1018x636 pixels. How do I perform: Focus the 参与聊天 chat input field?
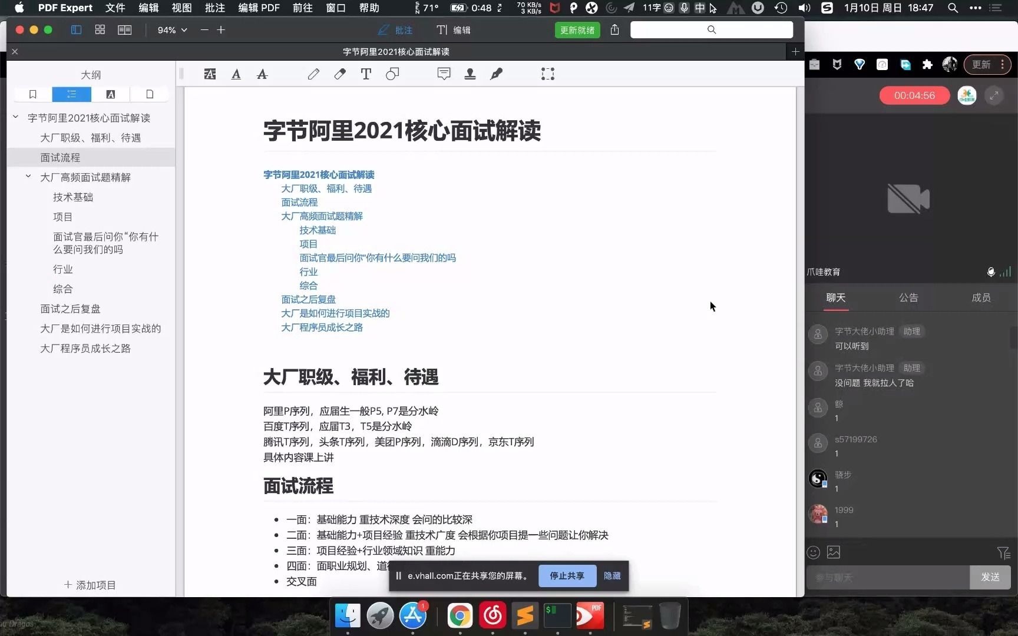click(888, 578)
